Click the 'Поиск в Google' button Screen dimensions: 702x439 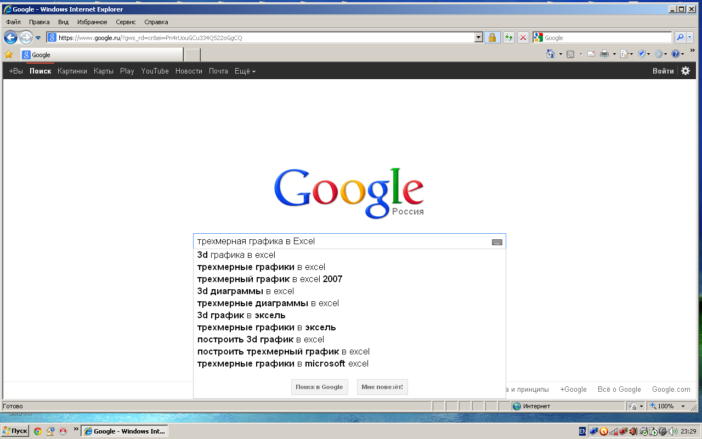319,387
